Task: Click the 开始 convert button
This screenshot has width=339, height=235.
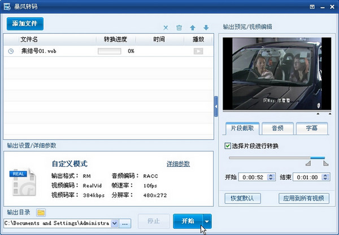Action: point(188,221)
